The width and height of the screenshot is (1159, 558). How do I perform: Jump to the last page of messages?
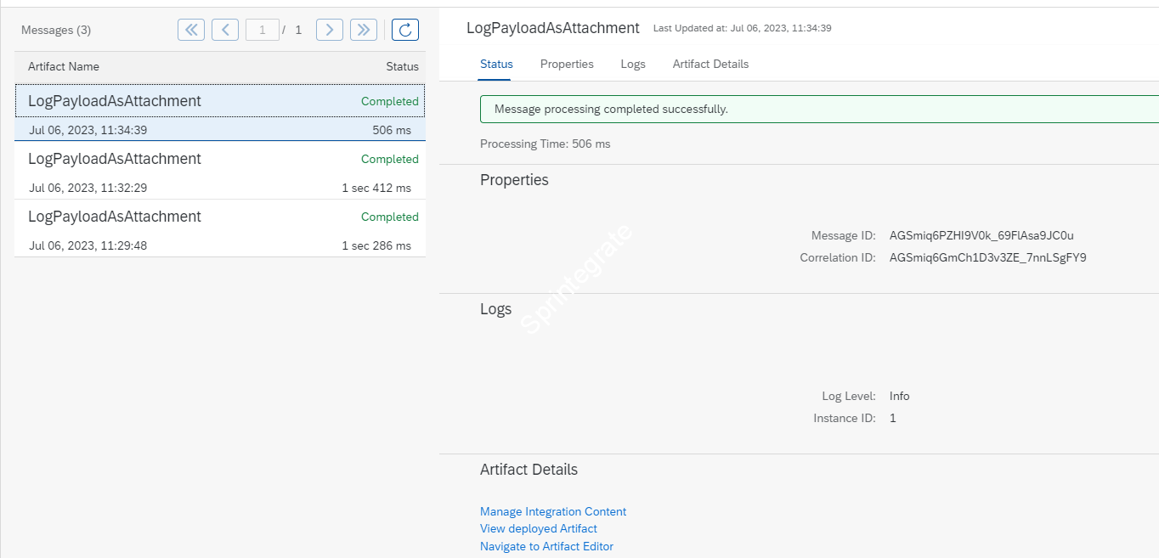coord(363,29)
